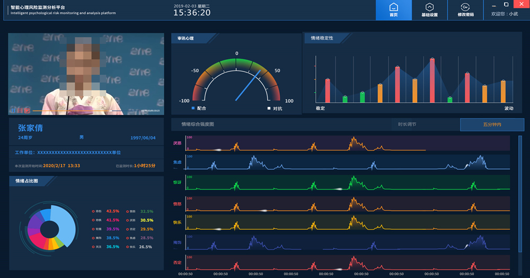Screen dimensions: 530x278
Task: Click the 掩饰 emotion row label
Action: (x=177, y=243)
